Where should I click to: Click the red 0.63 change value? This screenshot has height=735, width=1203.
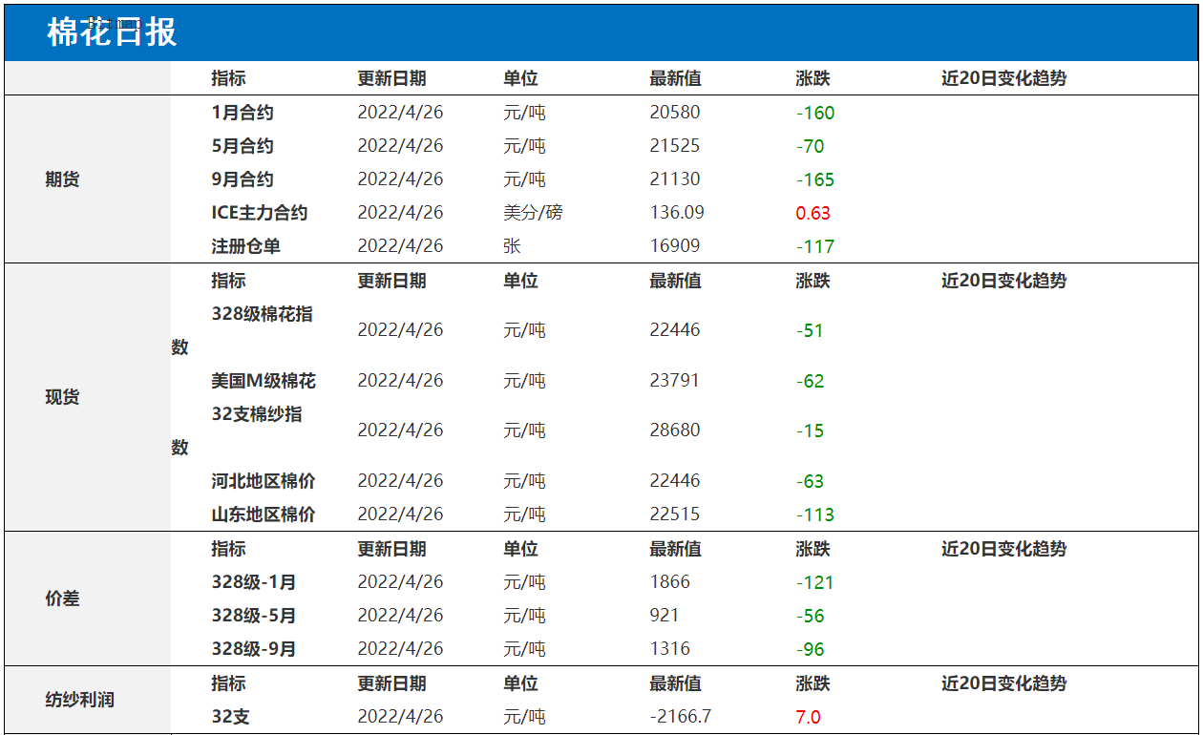coord(813,213)
